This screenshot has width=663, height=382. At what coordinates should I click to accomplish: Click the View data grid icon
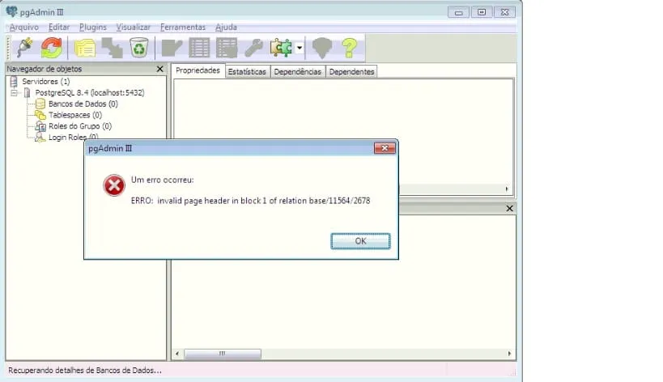pyautogui.click(x=198, y=49)
